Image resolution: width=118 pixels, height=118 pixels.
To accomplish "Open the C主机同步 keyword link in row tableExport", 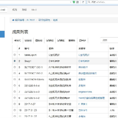I will click(x=84, y=55).
